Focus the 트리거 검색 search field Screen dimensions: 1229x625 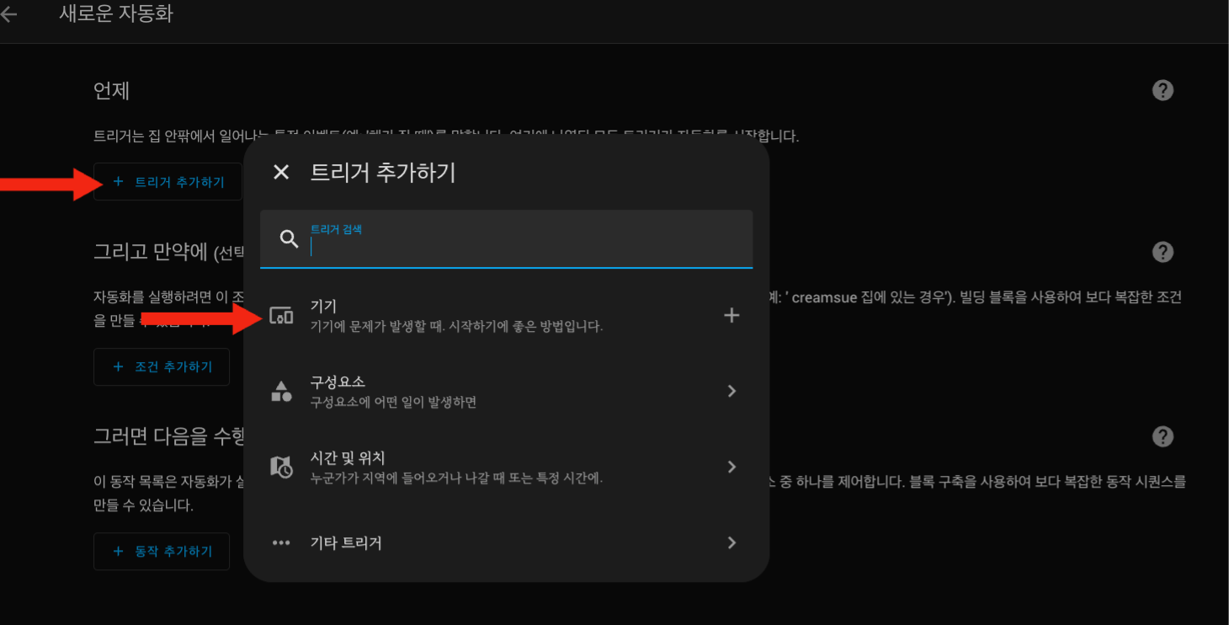522,246
